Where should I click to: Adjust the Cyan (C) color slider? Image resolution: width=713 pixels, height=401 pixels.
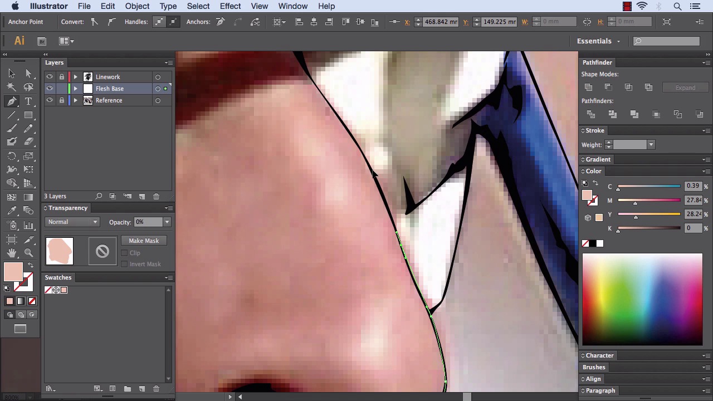[648, 187]
